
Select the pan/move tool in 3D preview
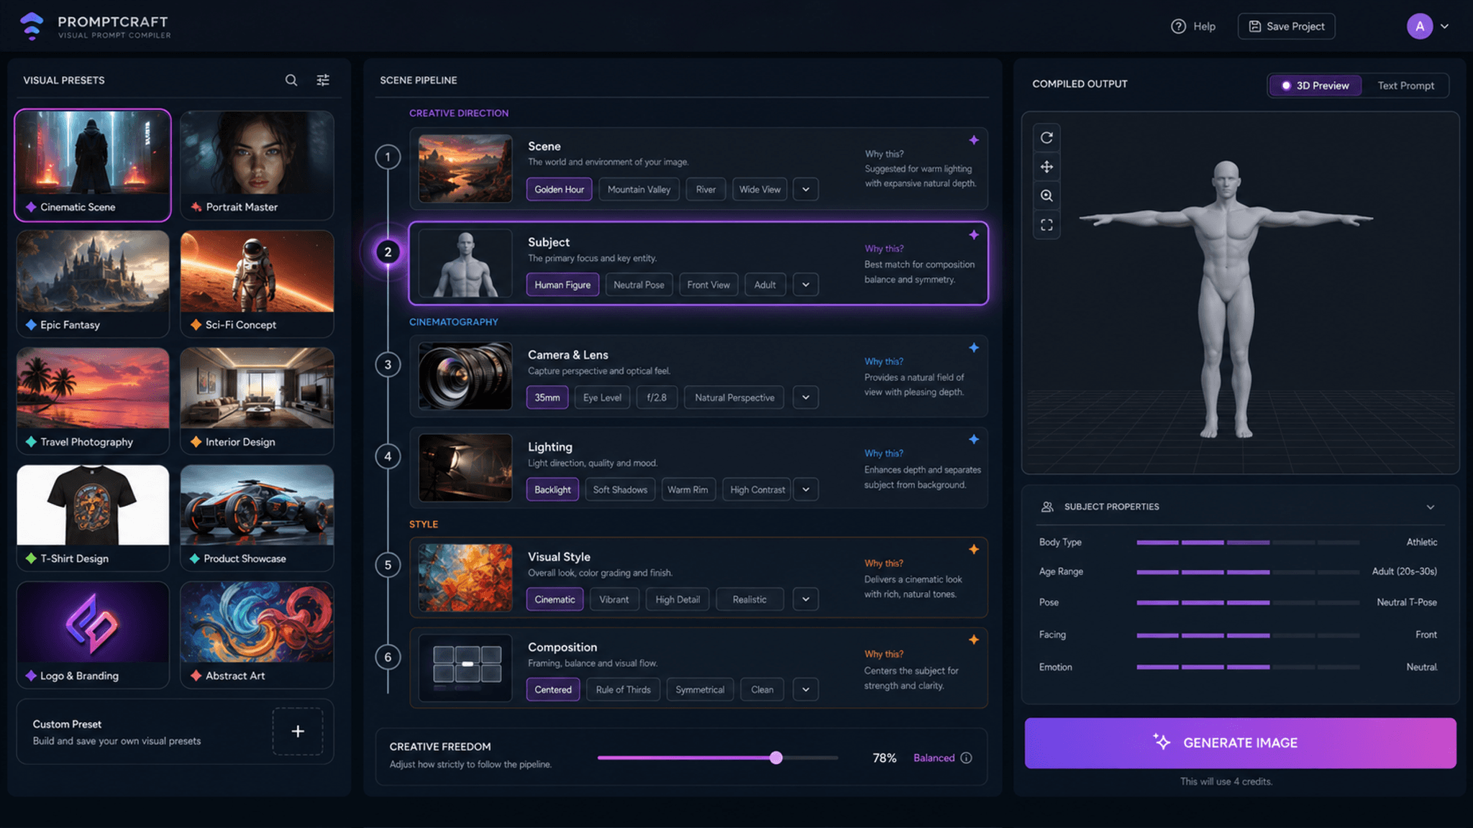[x=1046, y=167]
